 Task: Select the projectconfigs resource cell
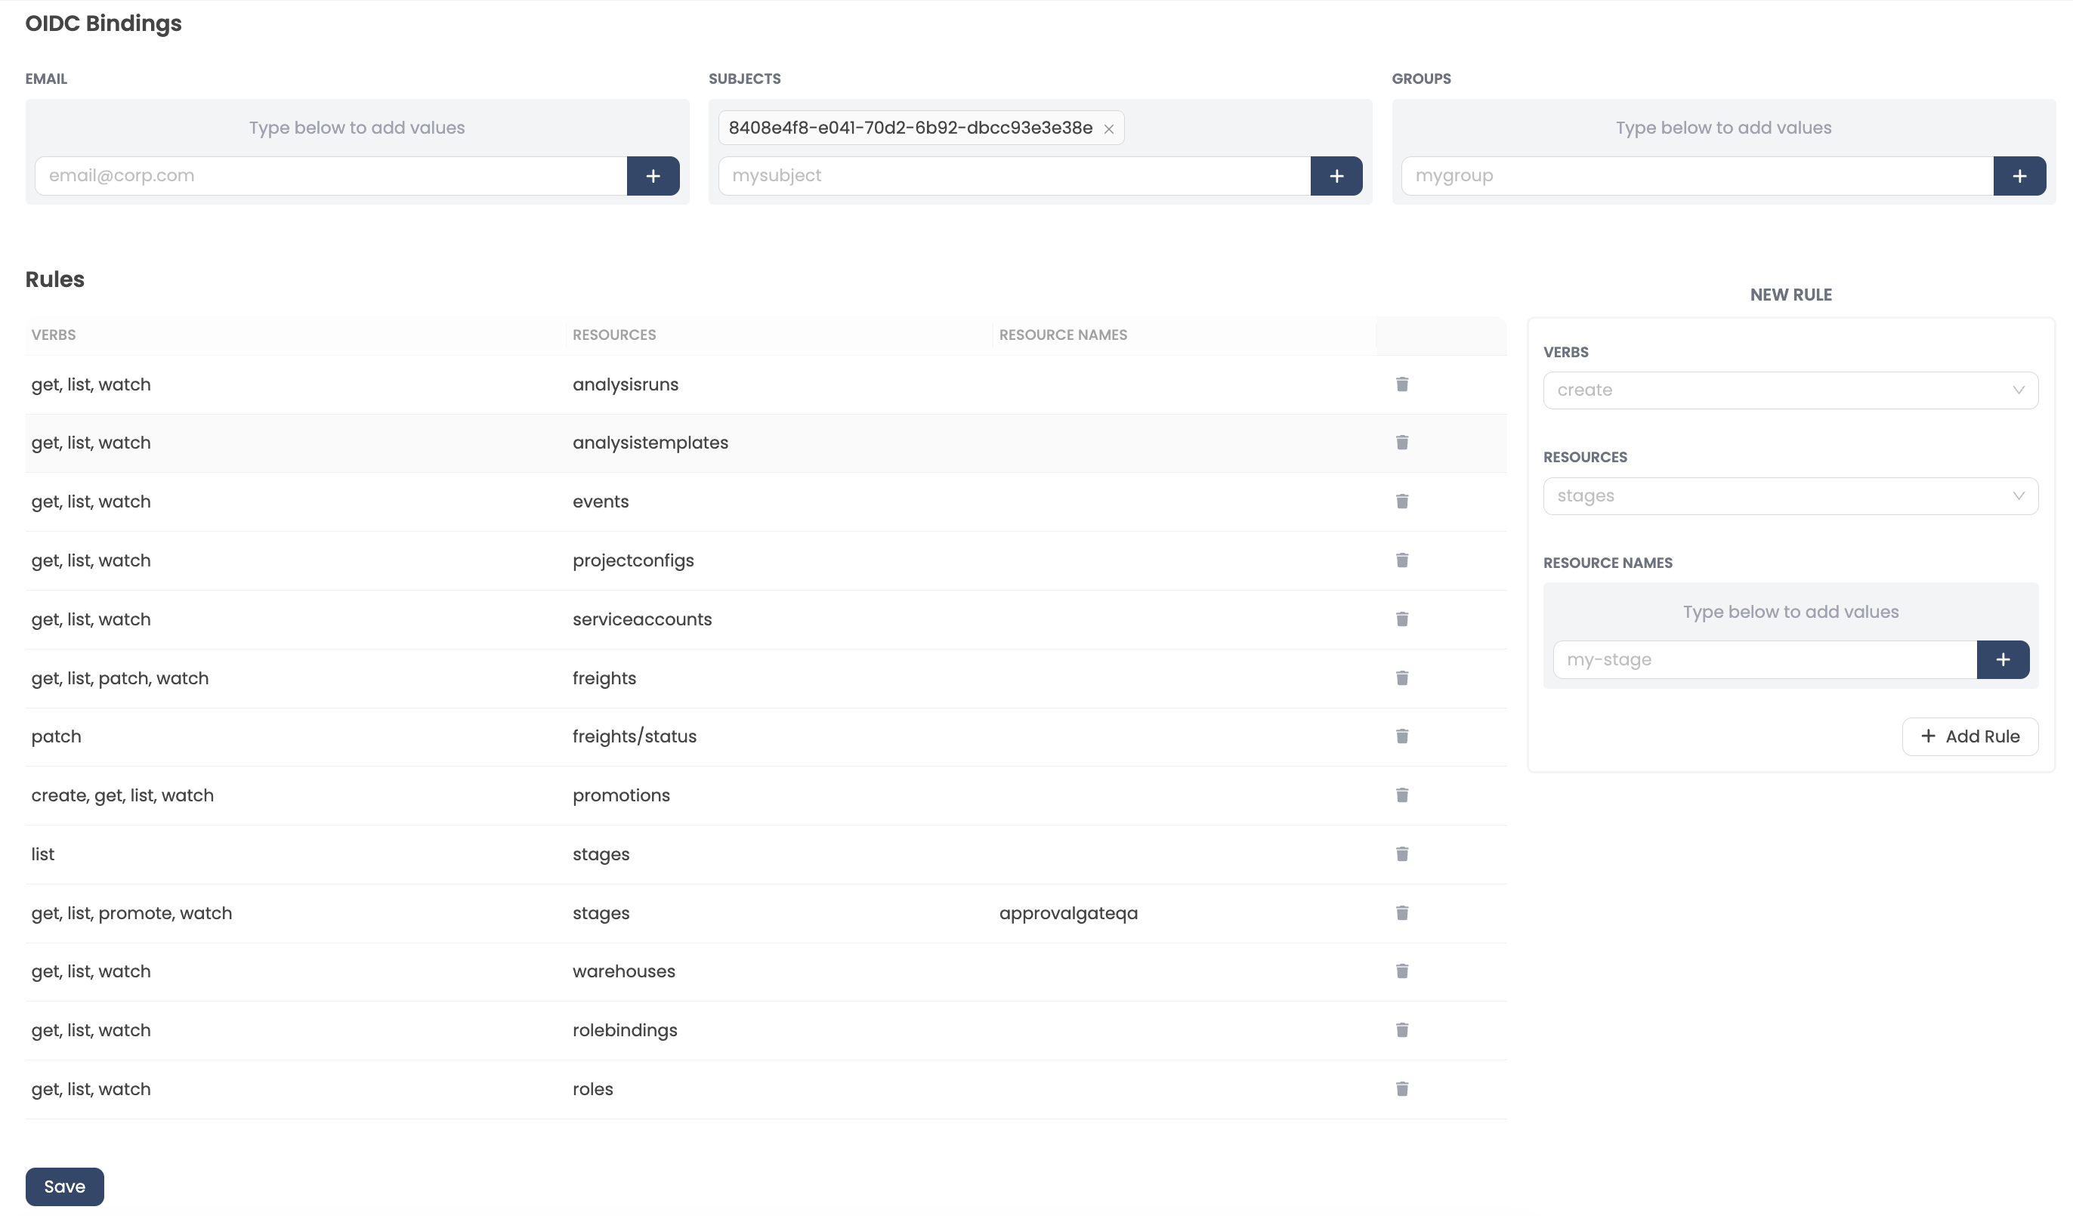[632, 560]
